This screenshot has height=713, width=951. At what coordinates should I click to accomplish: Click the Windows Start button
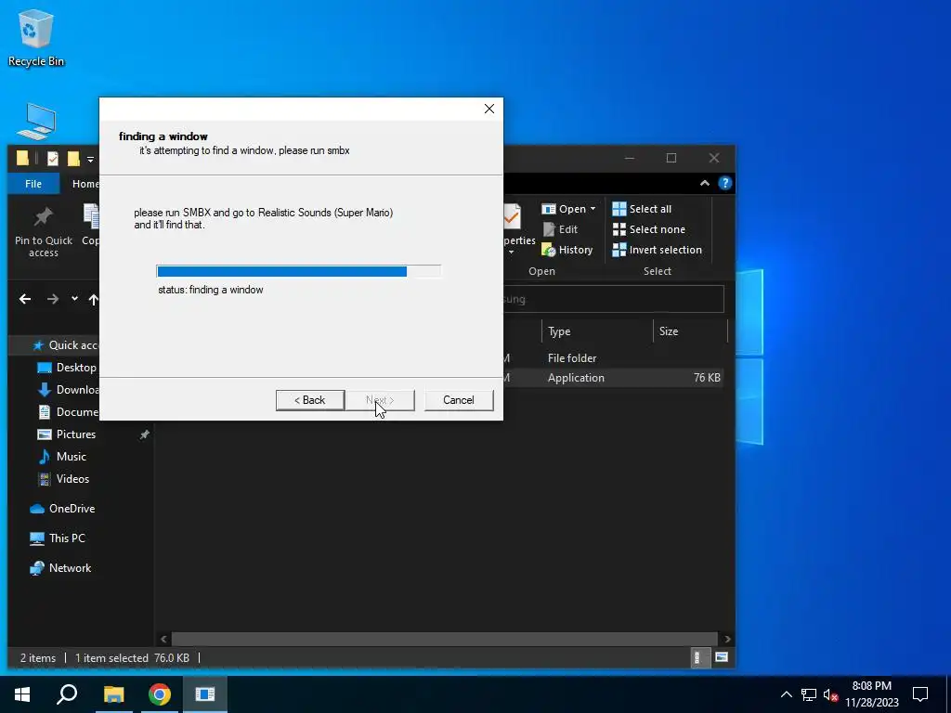click(x=22, y=694)
